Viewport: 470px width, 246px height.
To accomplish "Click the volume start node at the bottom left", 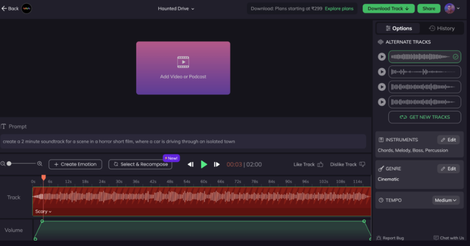I will (35, 239).
